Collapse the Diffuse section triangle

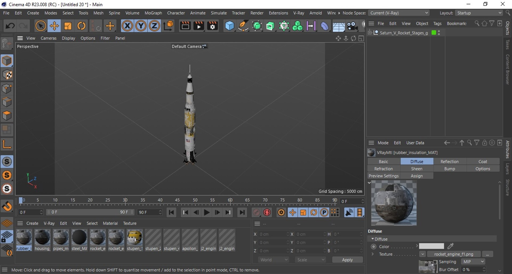click(373, 239)
